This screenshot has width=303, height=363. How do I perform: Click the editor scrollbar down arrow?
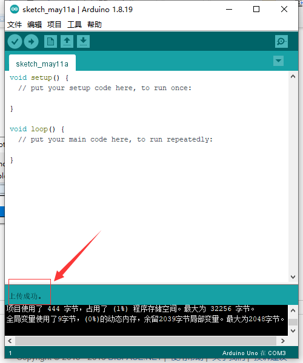pyautogui.click(x=293, y=277)
